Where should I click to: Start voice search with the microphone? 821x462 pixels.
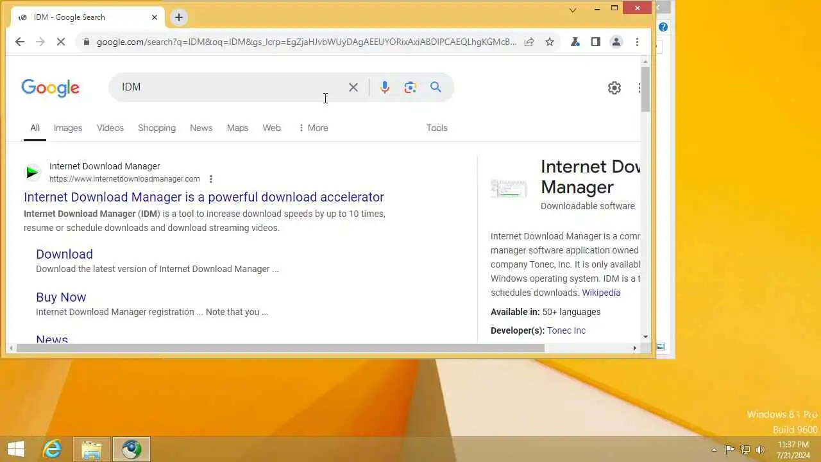385,87
